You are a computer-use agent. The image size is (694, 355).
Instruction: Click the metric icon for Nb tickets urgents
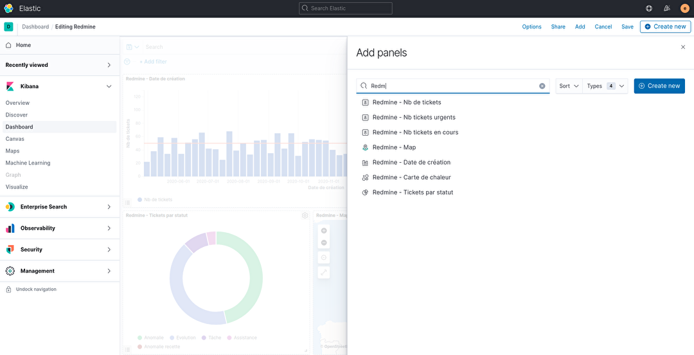365,118
